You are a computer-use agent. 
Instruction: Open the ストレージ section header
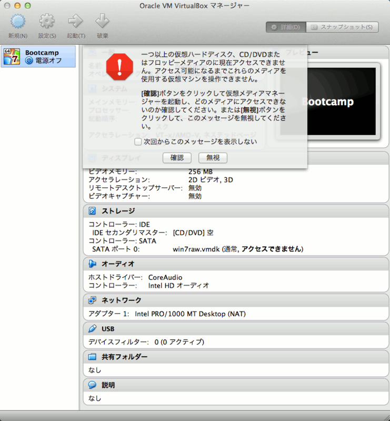click(x=236, y=211)
